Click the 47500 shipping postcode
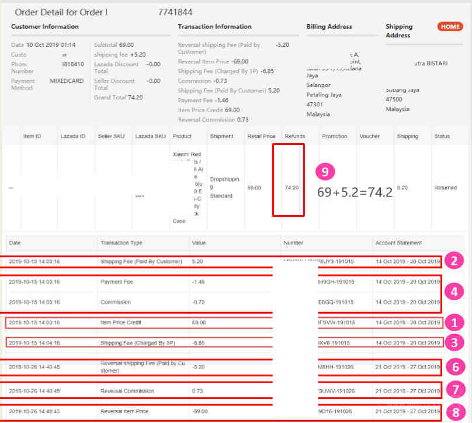472x423 pixels. [394, 99]
